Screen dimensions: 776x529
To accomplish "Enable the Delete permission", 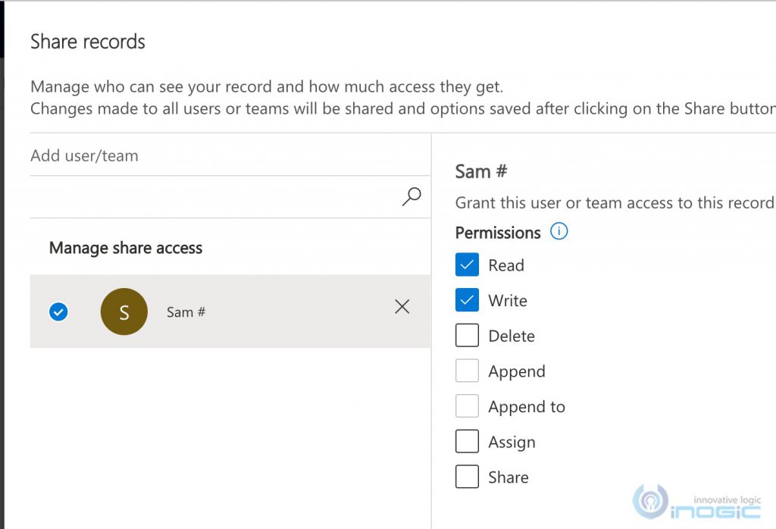I will (x=467, y=334).
